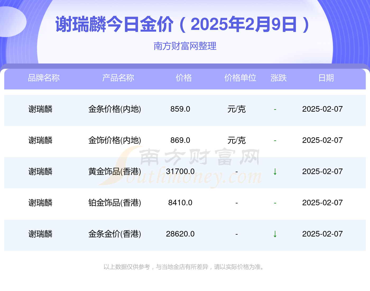This screenshot has height=291, width=370.
Task: Click the brand 谢瑞麟 in 金饰价格(内地) row
Action: tap(40, 140)
